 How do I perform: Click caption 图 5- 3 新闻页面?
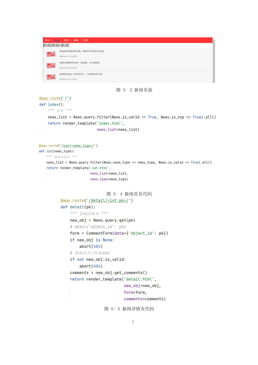134,90
